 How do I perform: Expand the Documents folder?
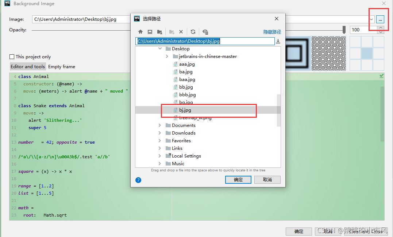pyautogui.click(x=159, y=125)
